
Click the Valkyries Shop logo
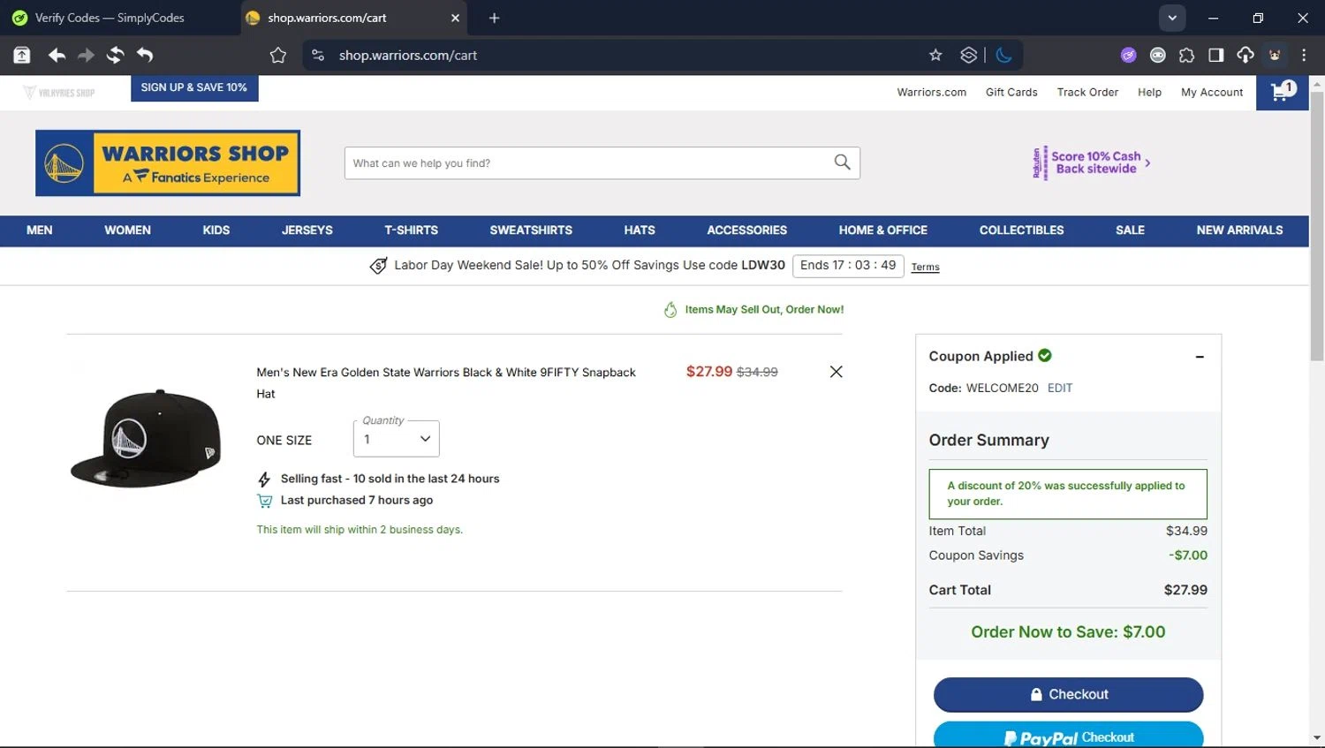(59, 93)
